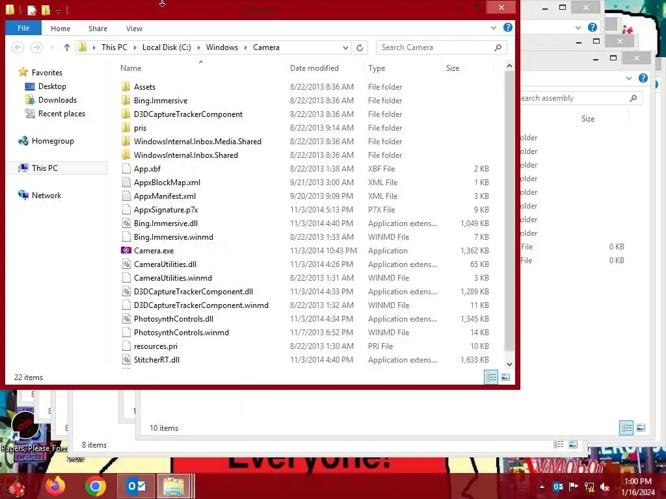Viewport: 666px width, 499px height.
Task: Open the View ribbon tab
Action: 134,29
